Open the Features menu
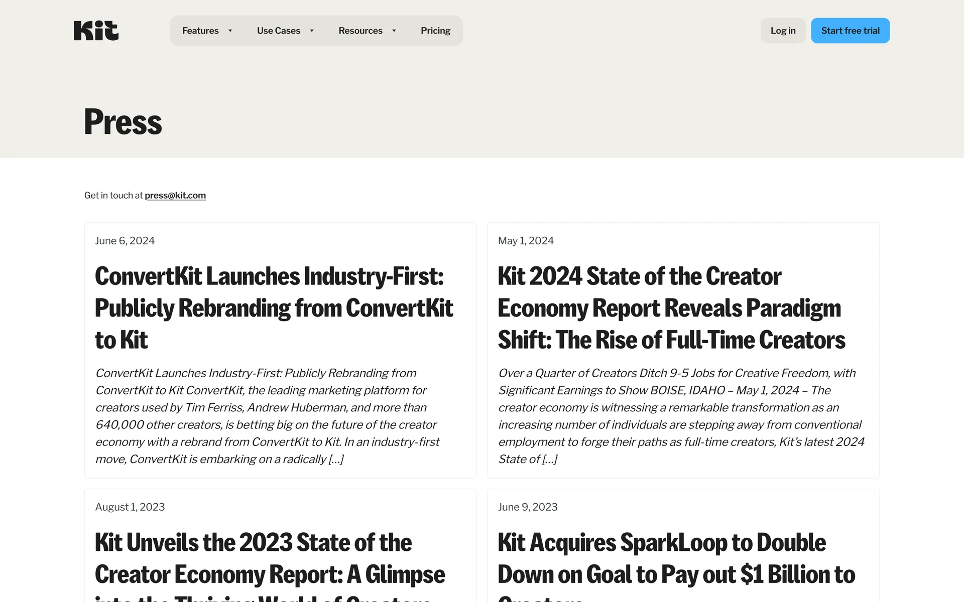Screen dimensions: 964x602 click(x=200, y=31)
